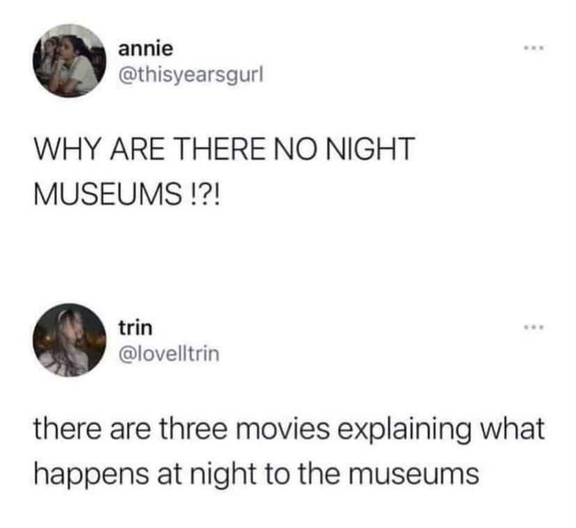The width and height of the screenshot is (576, 528).
Task: Click the punctuation !?! in annie's tweet
Action: pos(205,194)
